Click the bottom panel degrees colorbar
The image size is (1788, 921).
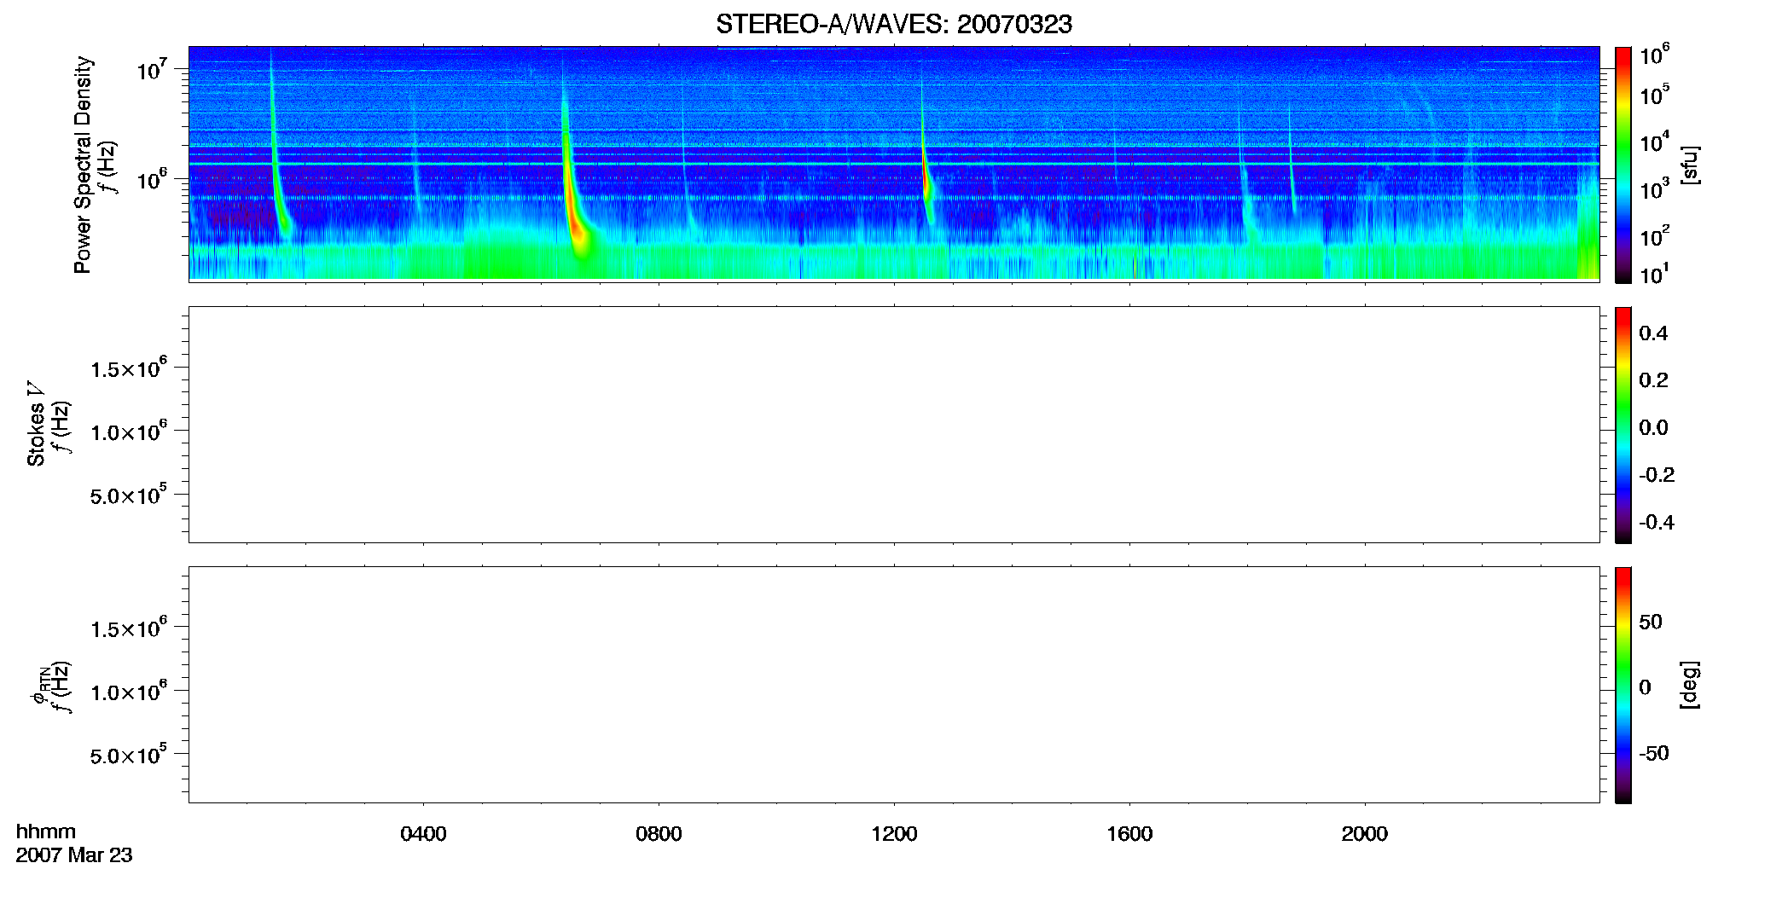point(1623,685)
